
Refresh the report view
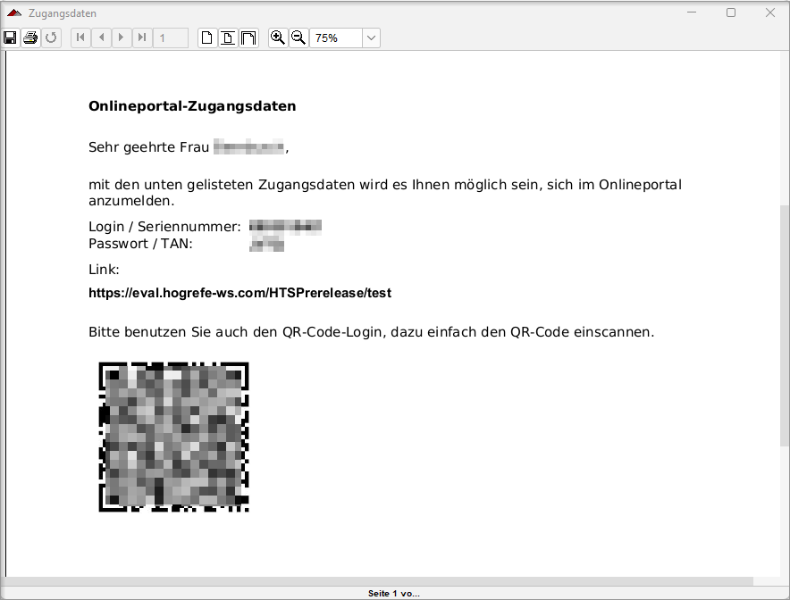point(51,37)
